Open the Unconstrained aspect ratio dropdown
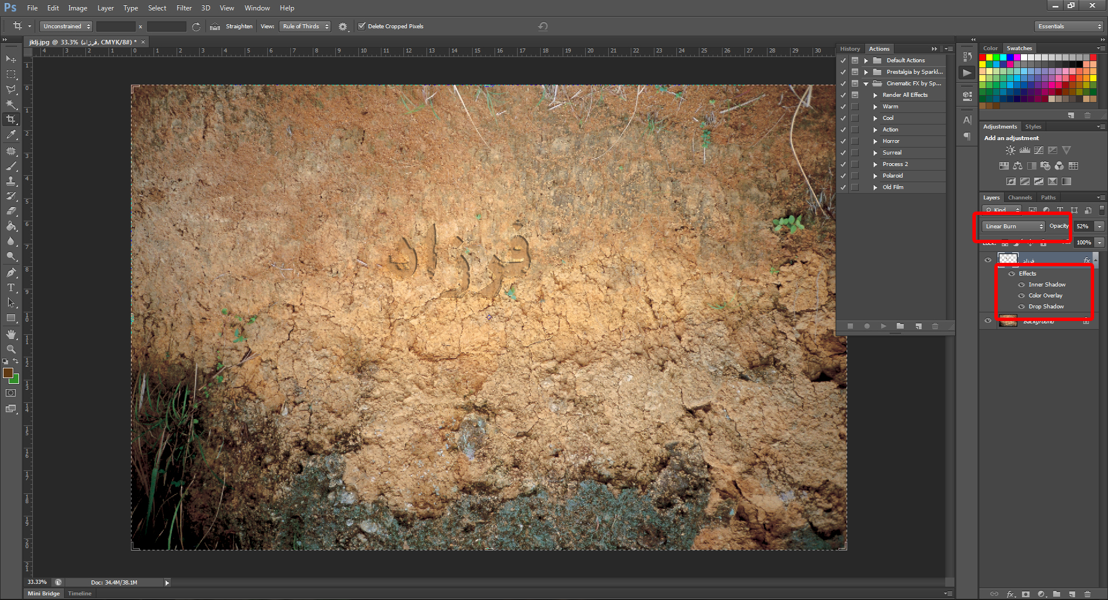Image resolution: width=1108 pixels, height=600 pixels. click(x=66, y=27)
